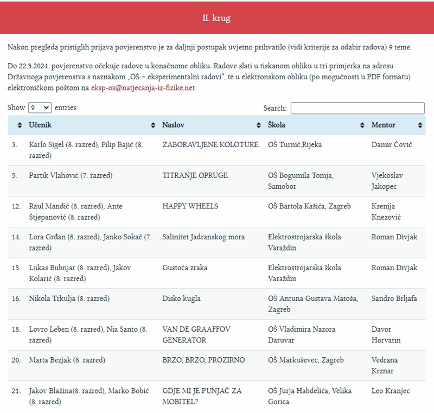Click mentor Davor Horvatin
Image resolution: width=434 pixels, height=413 pixels.
[386, 334]
